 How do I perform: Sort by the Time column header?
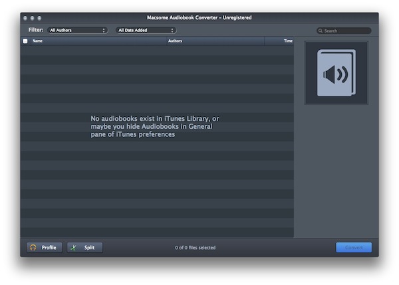click(279, 41)
